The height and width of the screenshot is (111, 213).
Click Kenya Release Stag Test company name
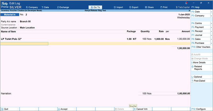(x=95, y=11)
